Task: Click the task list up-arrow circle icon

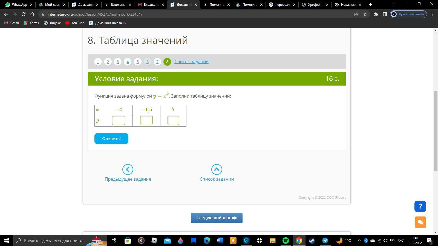Action: (x=217, y=169)
